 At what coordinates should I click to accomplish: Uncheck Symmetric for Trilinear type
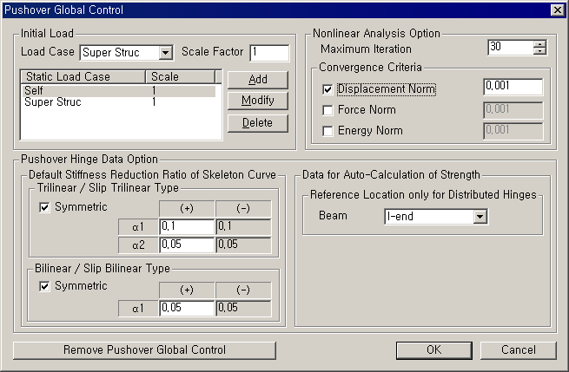(45, 207)
